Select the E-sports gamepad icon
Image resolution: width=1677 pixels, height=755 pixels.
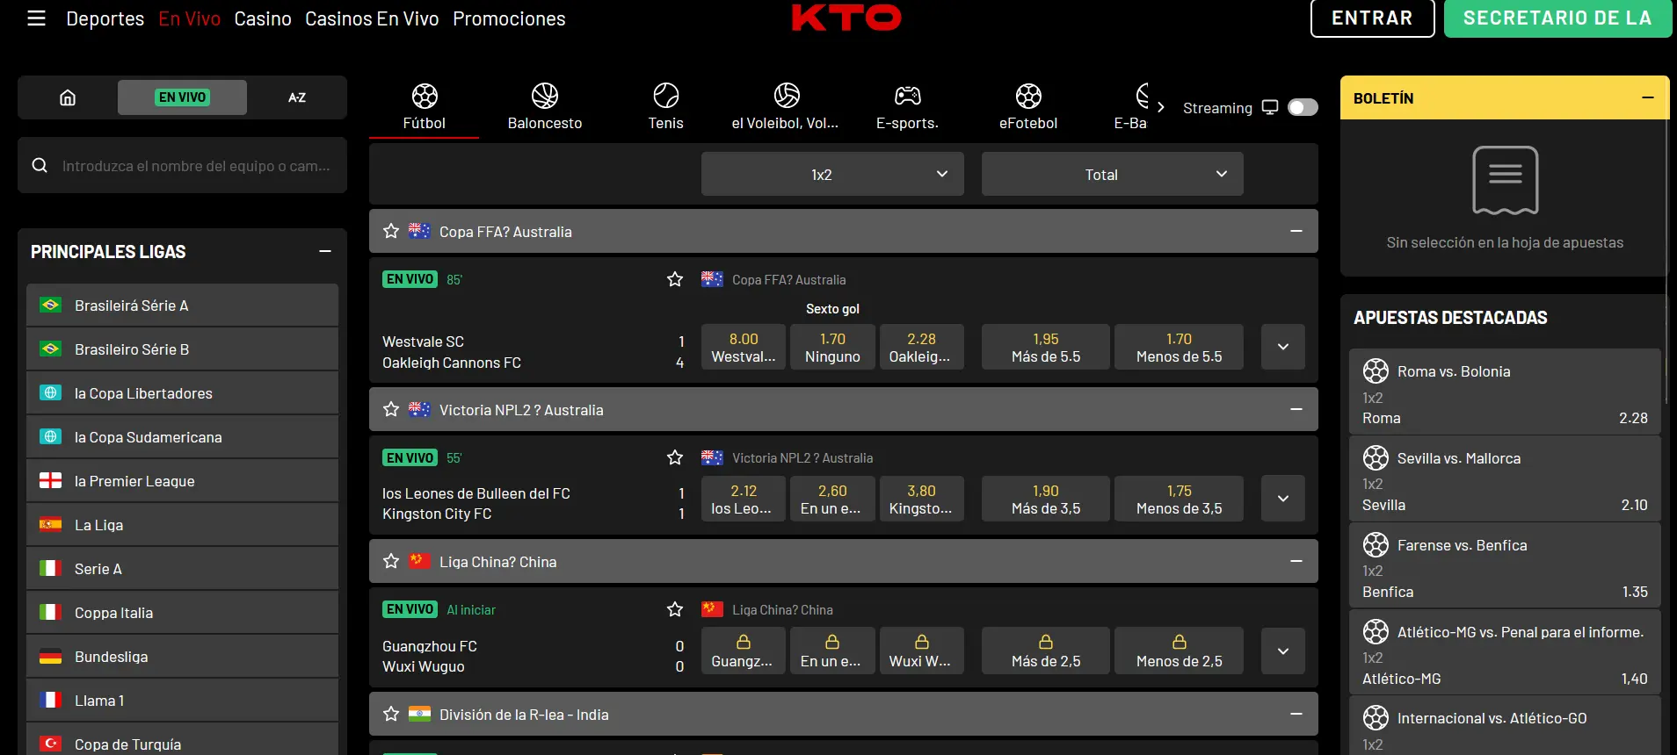[x=908, y=96]
